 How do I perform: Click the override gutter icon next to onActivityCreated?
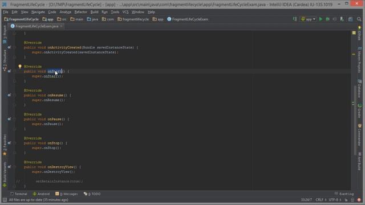[x=9, y=47]
